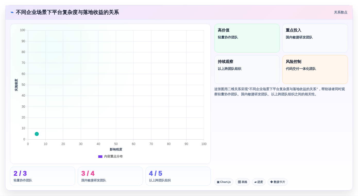
Task: Select the 2 / 3 轻量协作团队 stat card
Action: tap(42, 176)
